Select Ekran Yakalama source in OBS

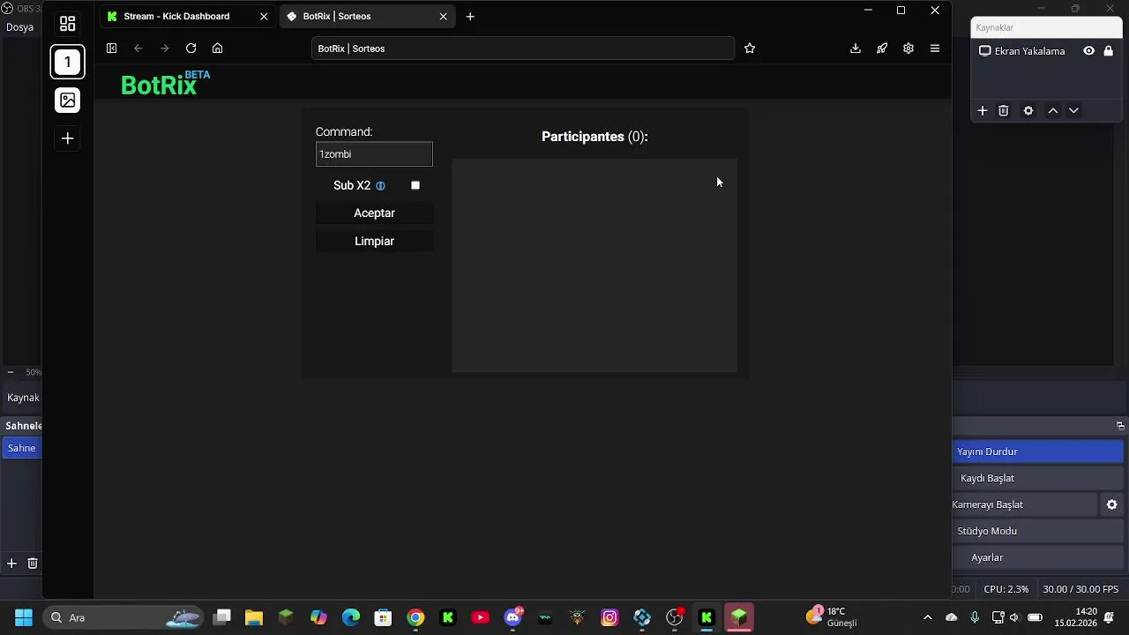click(1029, 51)
